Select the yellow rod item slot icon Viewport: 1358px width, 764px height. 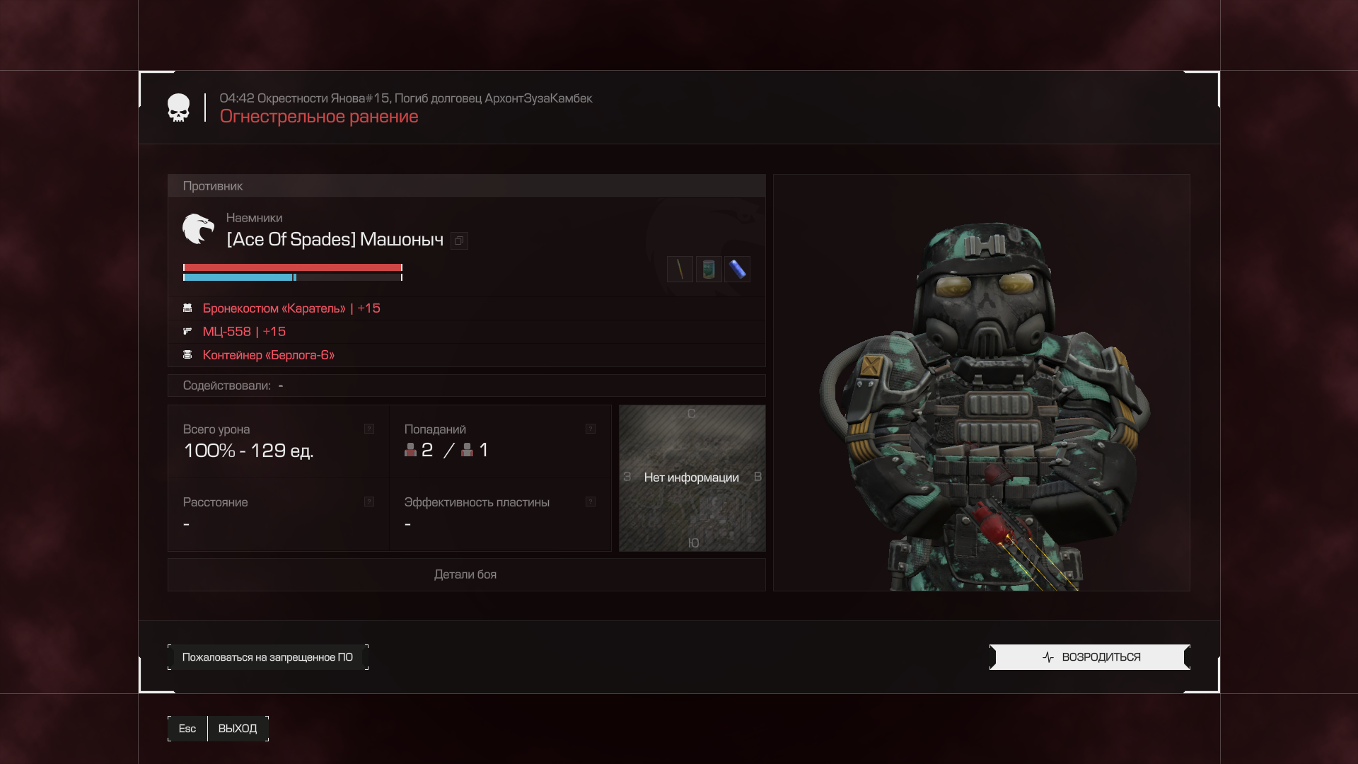pos(680,269)
